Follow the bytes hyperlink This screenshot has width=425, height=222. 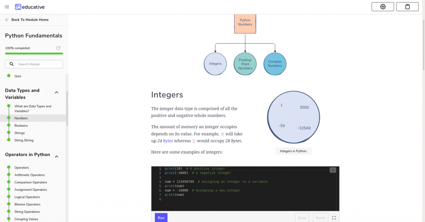(168, 141)
